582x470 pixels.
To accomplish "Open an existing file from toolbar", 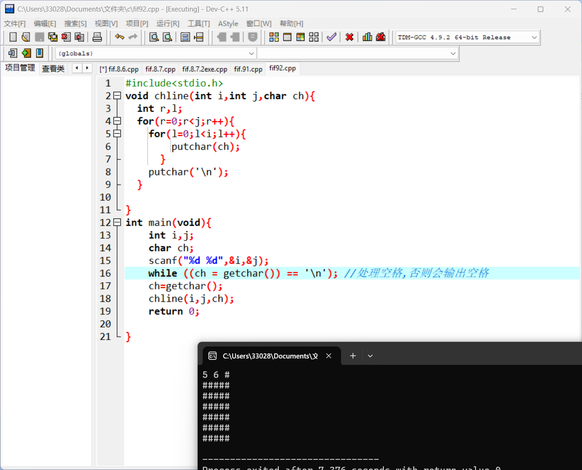I will click(26, 37).
